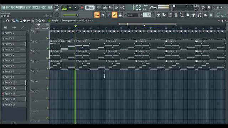Show audio clips with waveform picker icon

pyautogui.click(x=14, y=27)
